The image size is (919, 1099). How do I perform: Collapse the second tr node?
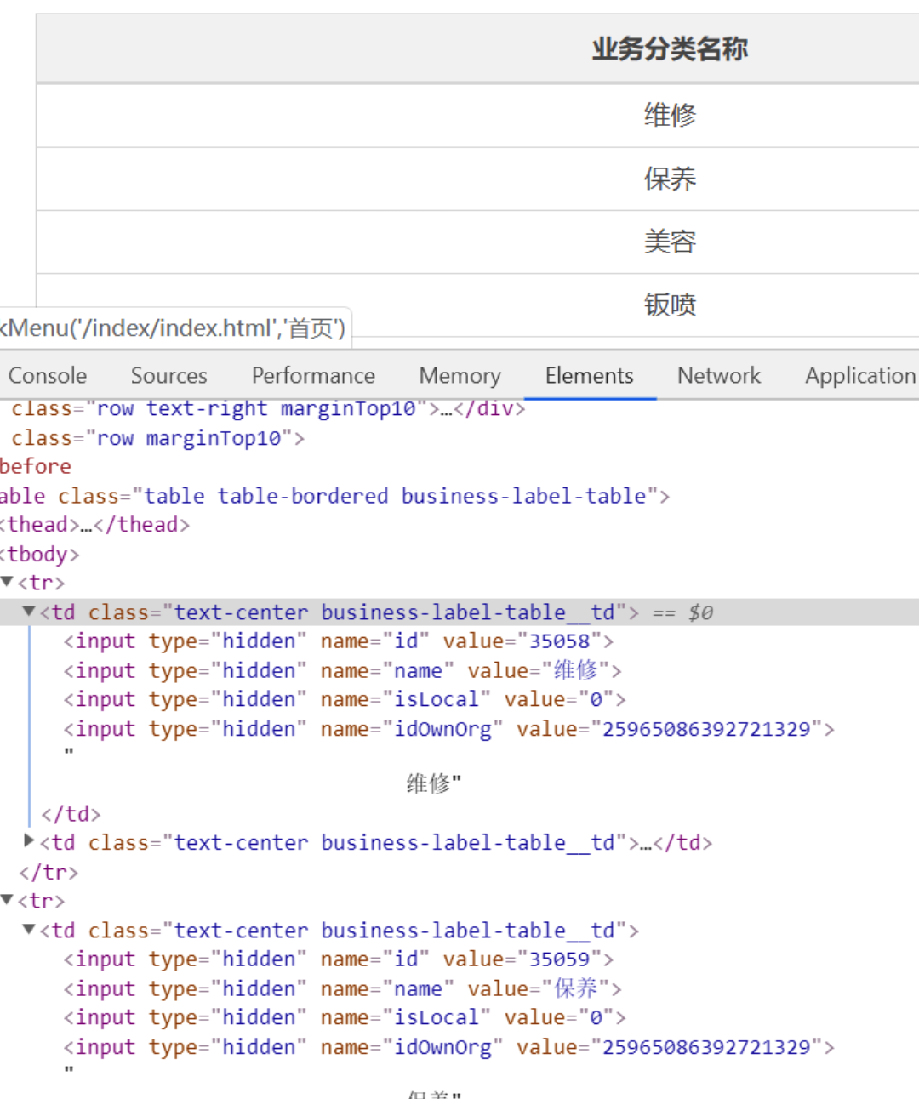point(8,900)
